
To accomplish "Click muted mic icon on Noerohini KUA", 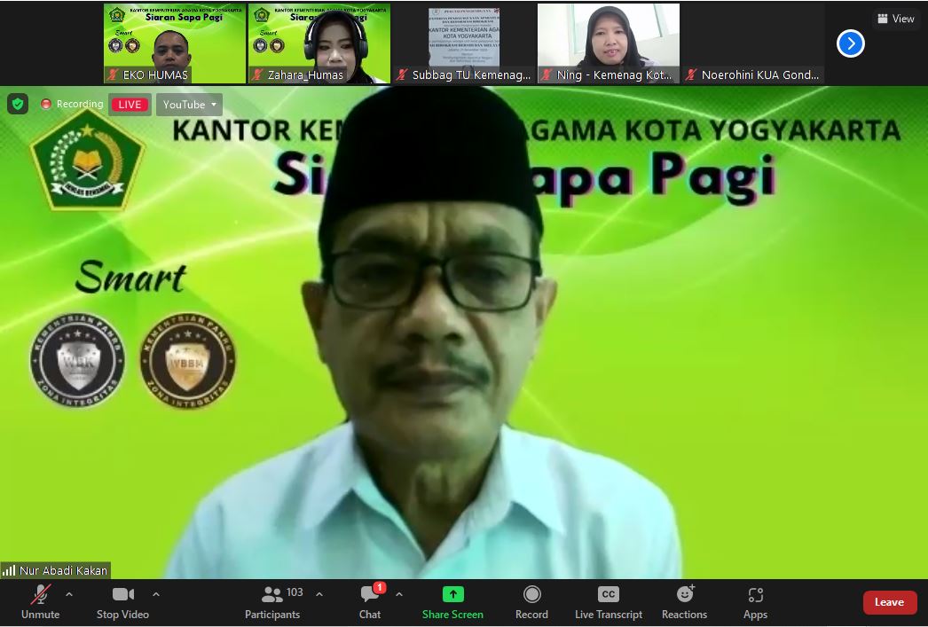I will point(690,75).
